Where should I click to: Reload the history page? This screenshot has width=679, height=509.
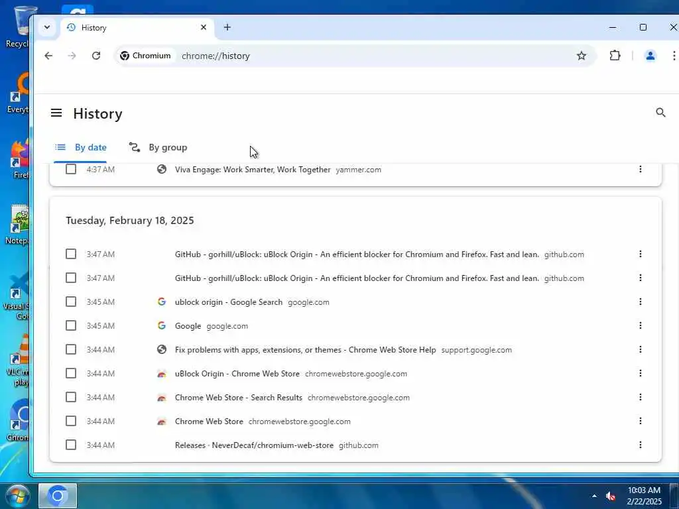[x=96, y=56]
